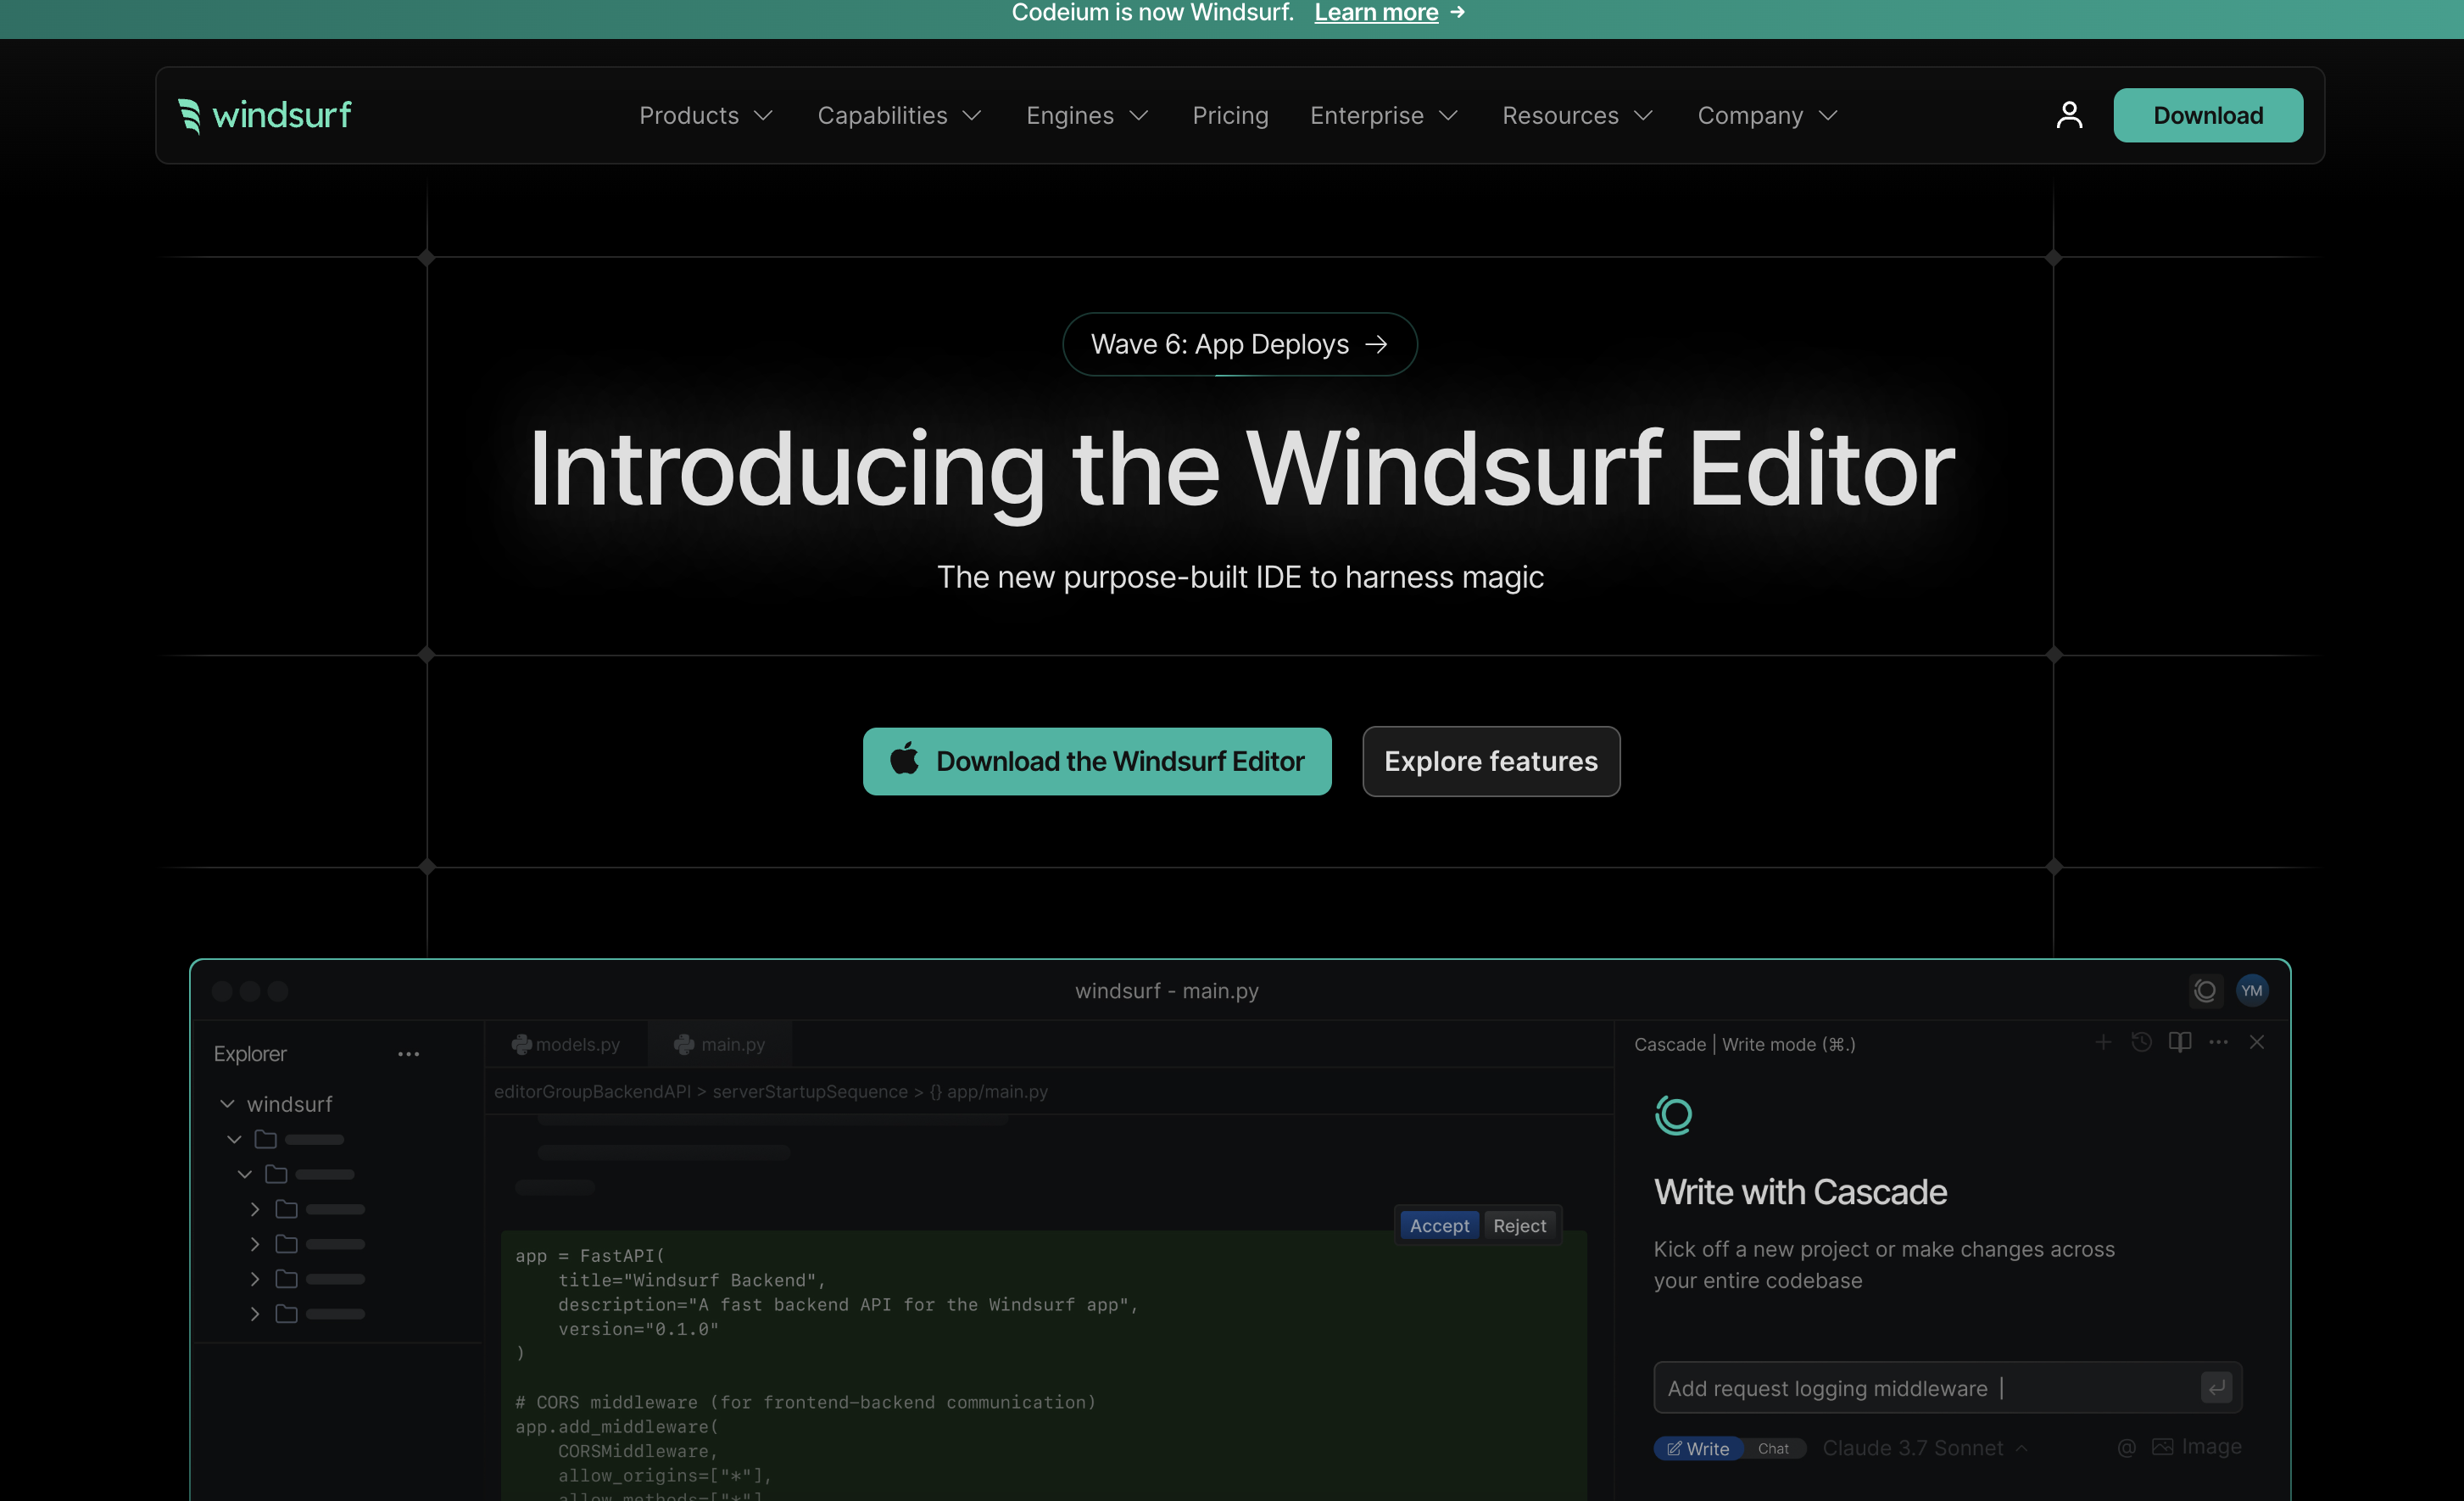Click the Explorer three-dots menu
The height and width of the screenshot is (1501, 2464).
coord(408,1054)
